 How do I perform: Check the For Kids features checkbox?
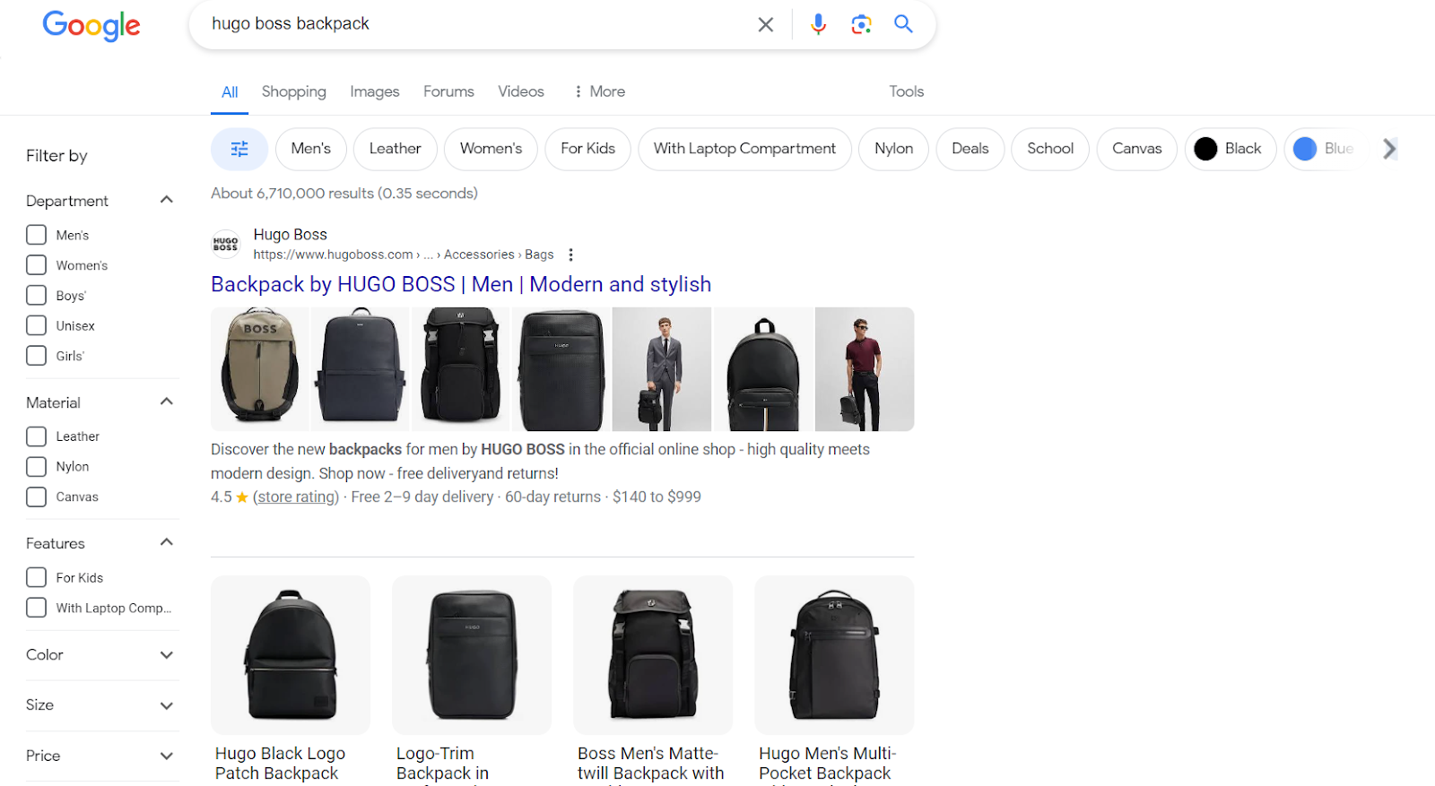tap(36, 577)
